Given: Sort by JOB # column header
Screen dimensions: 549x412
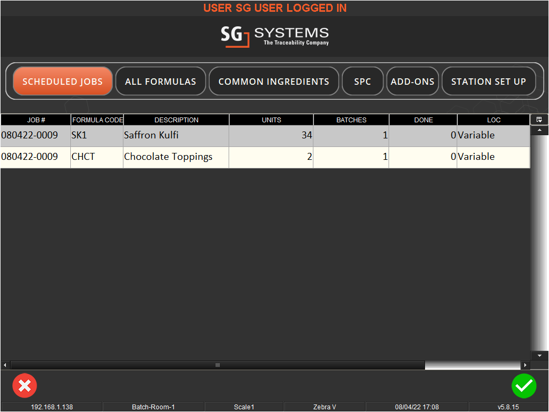Looking at the screenshot, I should [36, 120].
